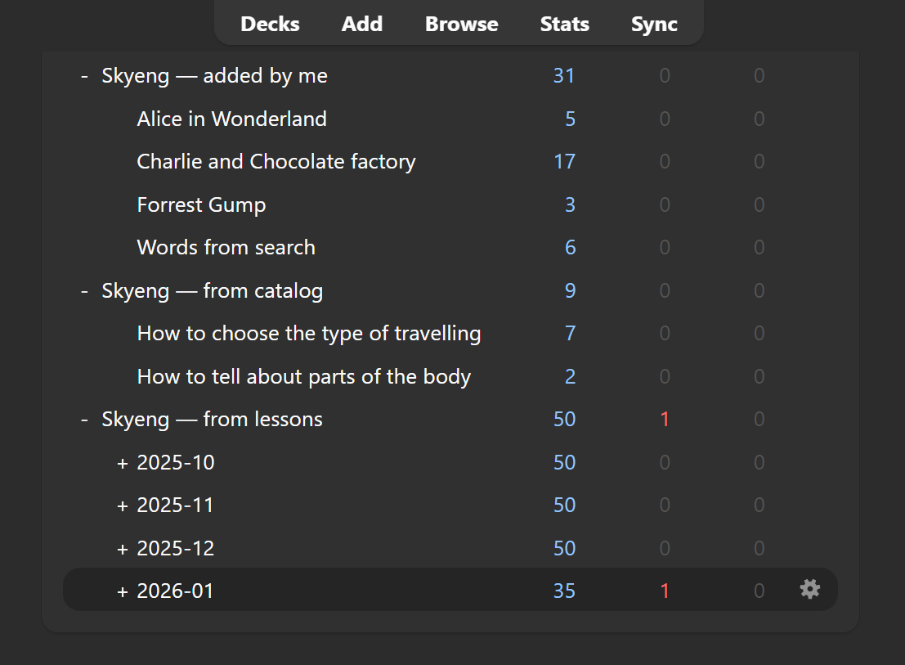
Task: Expand the 2025-12 subdeck
Action: point(123,549)
